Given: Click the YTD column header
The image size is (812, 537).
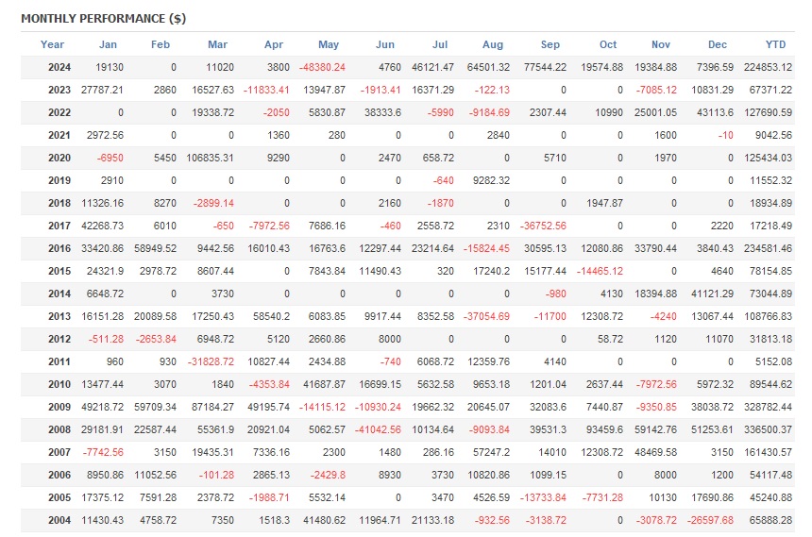Looking at the screenshot, I should (x=776, y=44).
